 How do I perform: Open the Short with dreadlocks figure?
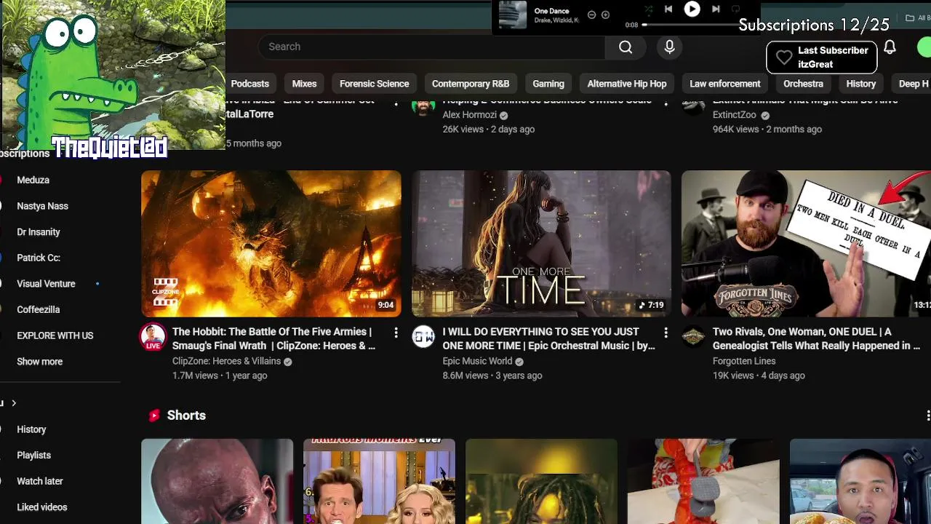point(541,481)
